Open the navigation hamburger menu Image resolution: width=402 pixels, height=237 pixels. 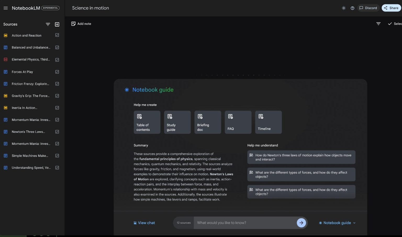pos(5,8)
